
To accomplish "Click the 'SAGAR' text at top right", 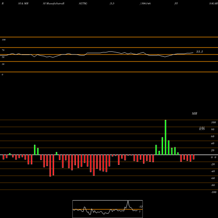I will point(214,3).
